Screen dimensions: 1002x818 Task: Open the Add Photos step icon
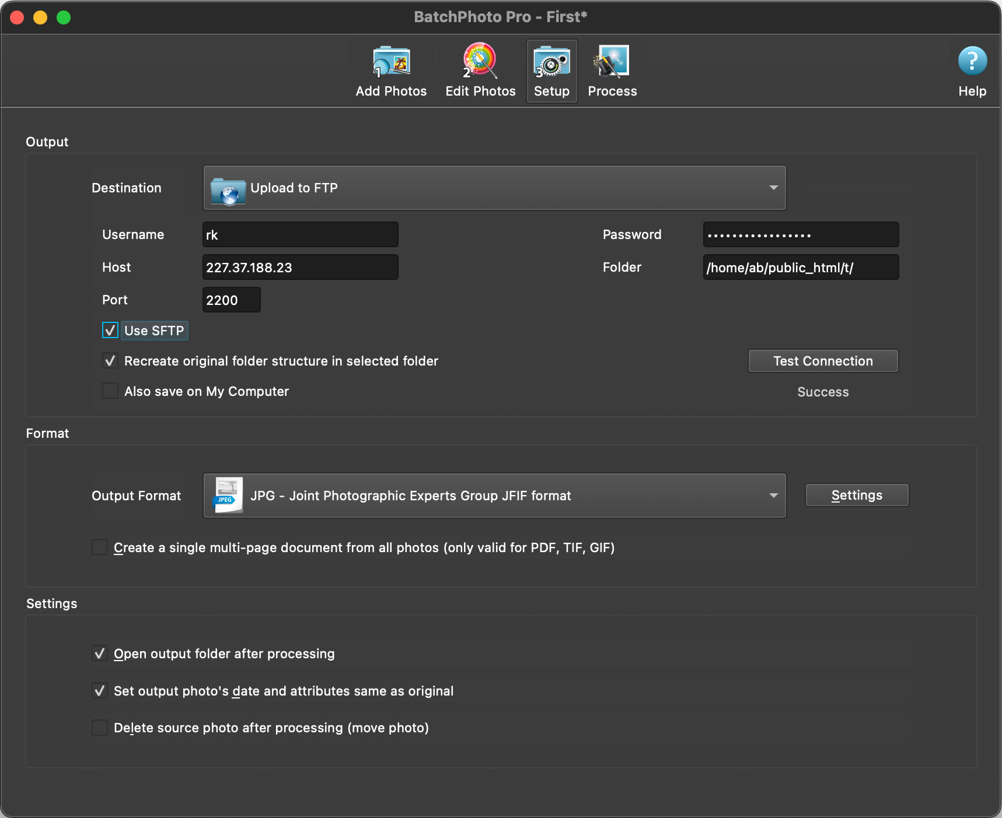[391, 62]
